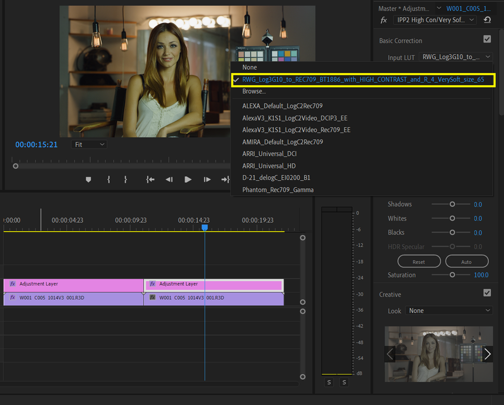504x405 pixels.
Task: Select the ARRI_Universal_HD LUT
Action: (269, 166)
